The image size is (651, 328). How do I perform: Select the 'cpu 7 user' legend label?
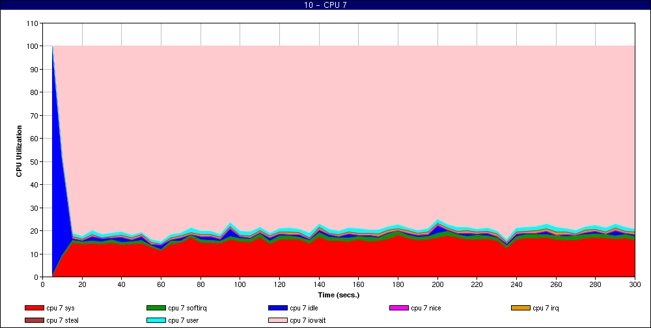(x=183, y=321)
